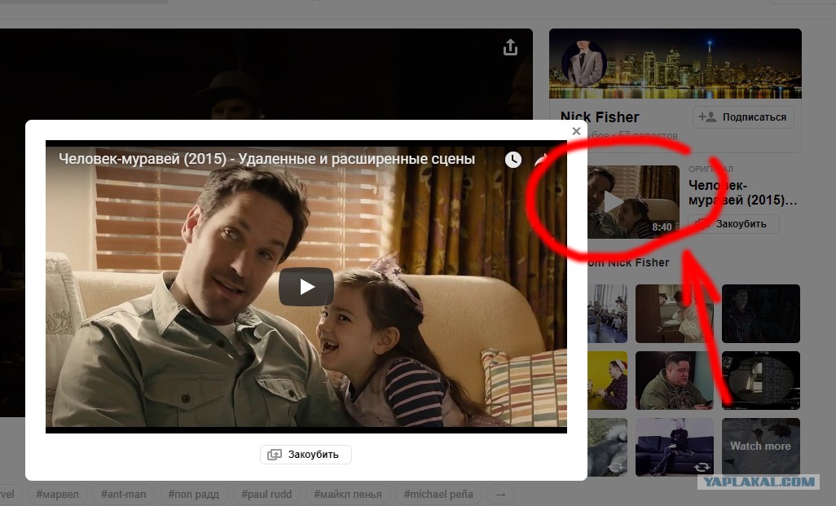Open Nick Fisher's avatar picture
Viewport: 836px width, 506px height.
point(583,64)
